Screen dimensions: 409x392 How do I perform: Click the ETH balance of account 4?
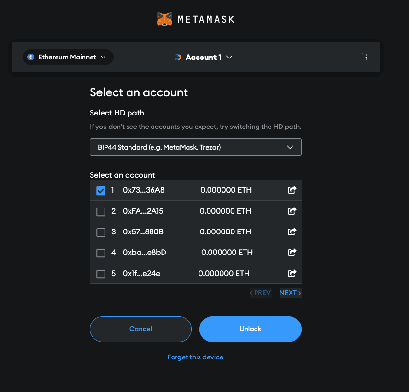click(x=227, y=252)
